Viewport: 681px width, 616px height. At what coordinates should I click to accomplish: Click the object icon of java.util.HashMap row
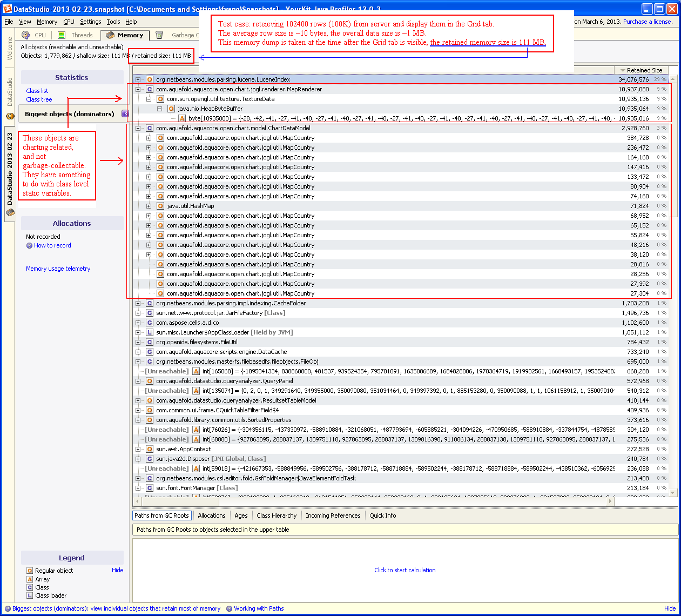pos(160,206)
